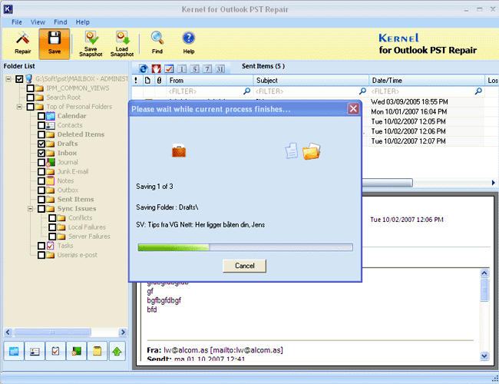Click the Repair toolbar icon
Viewport: 499px width, 384px height.
pyautogui.click(x=22, y=42)
